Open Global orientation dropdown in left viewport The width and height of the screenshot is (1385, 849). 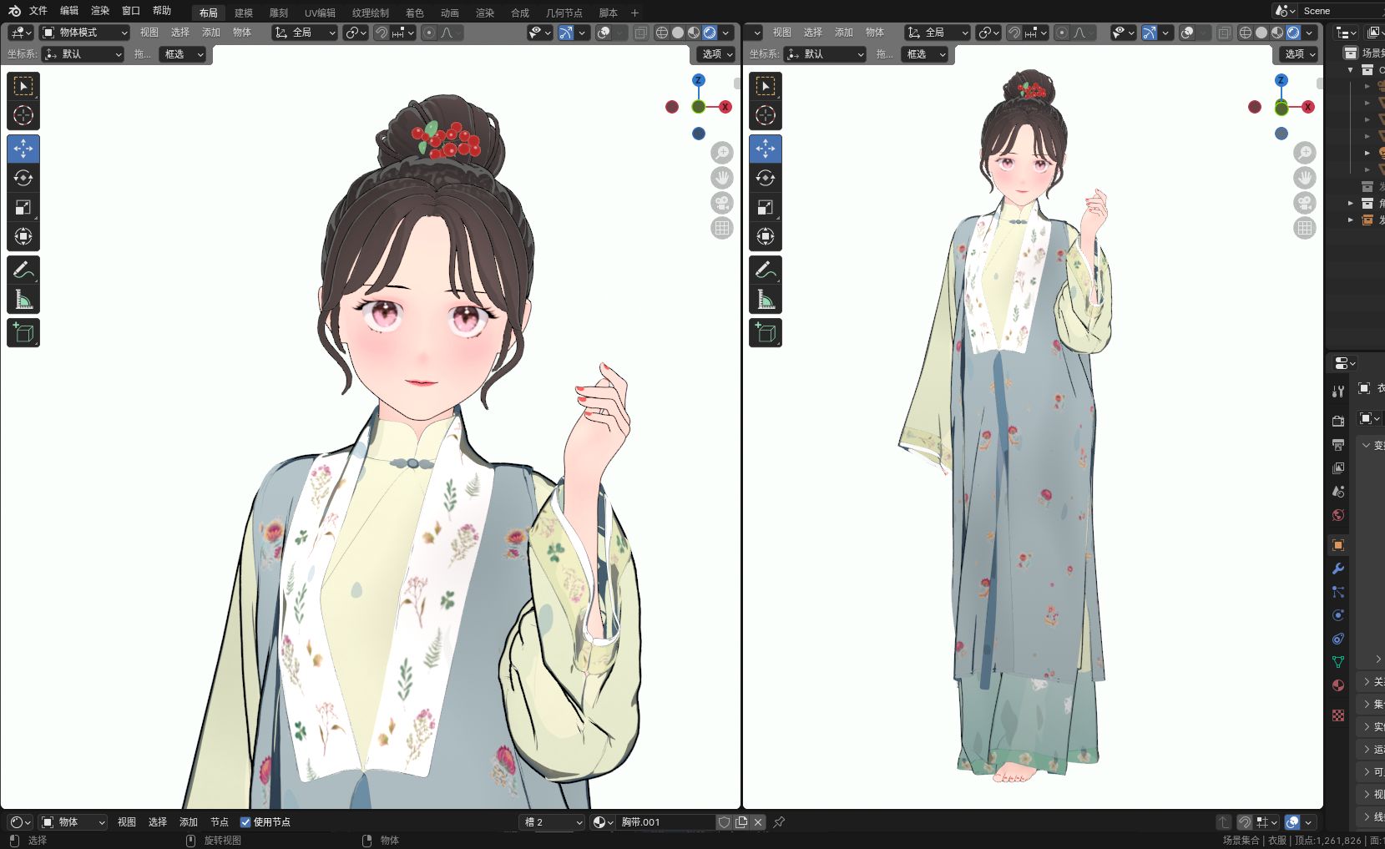(x=305, y=33)
